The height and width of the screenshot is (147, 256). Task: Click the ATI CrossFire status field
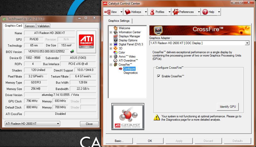pos(60,114)
